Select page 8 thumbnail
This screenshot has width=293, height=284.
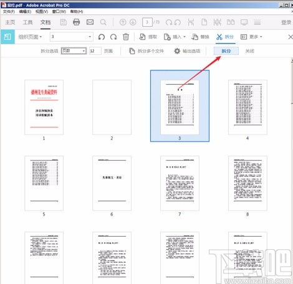[x=247, y=183]
